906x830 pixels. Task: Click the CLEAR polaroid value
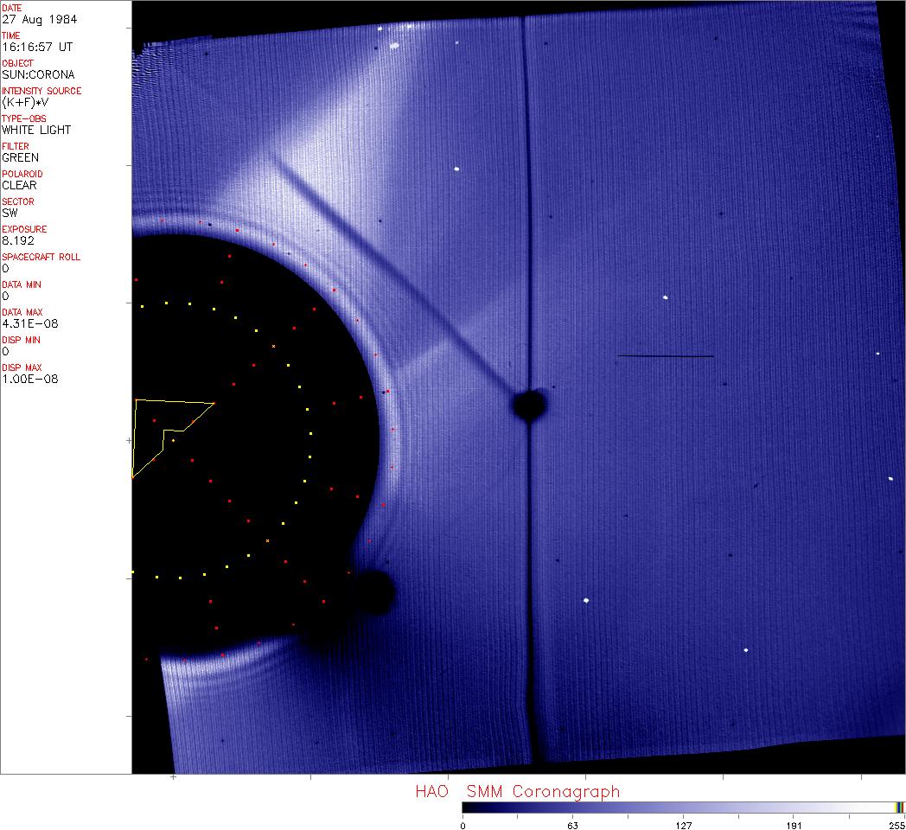click(19, 185)
